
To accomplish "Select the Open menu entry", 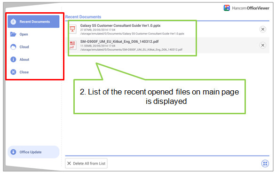I will (x=33, y=34).
